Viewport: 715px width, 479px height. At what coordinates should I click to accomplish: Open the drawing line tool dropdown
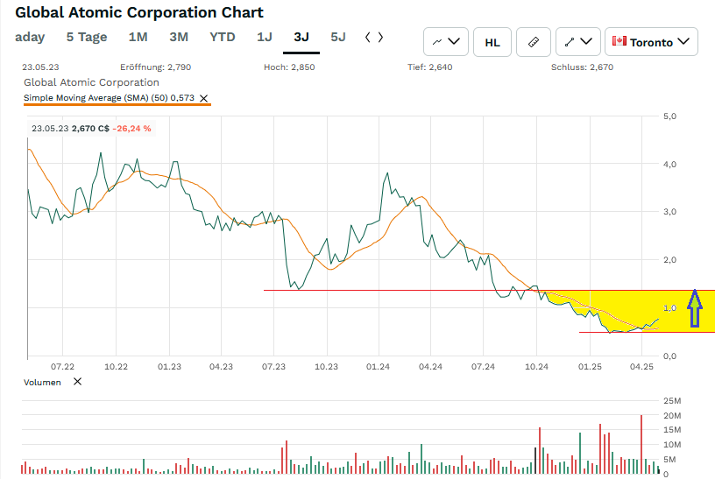(577, 42)
